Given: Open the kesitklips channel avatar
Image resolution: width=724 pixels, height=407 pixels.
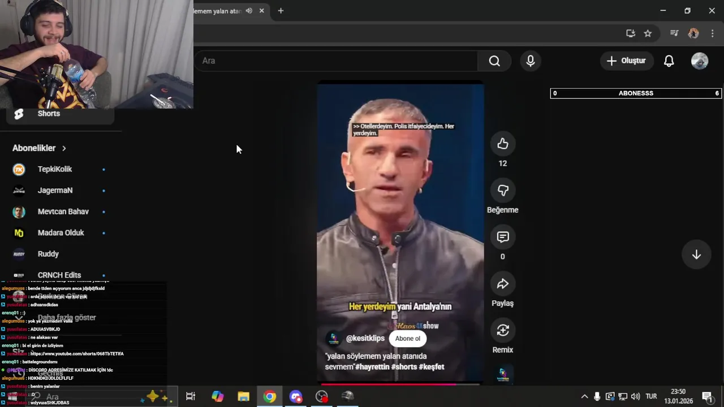Looking at the screenshot, I should pos(334,339).
